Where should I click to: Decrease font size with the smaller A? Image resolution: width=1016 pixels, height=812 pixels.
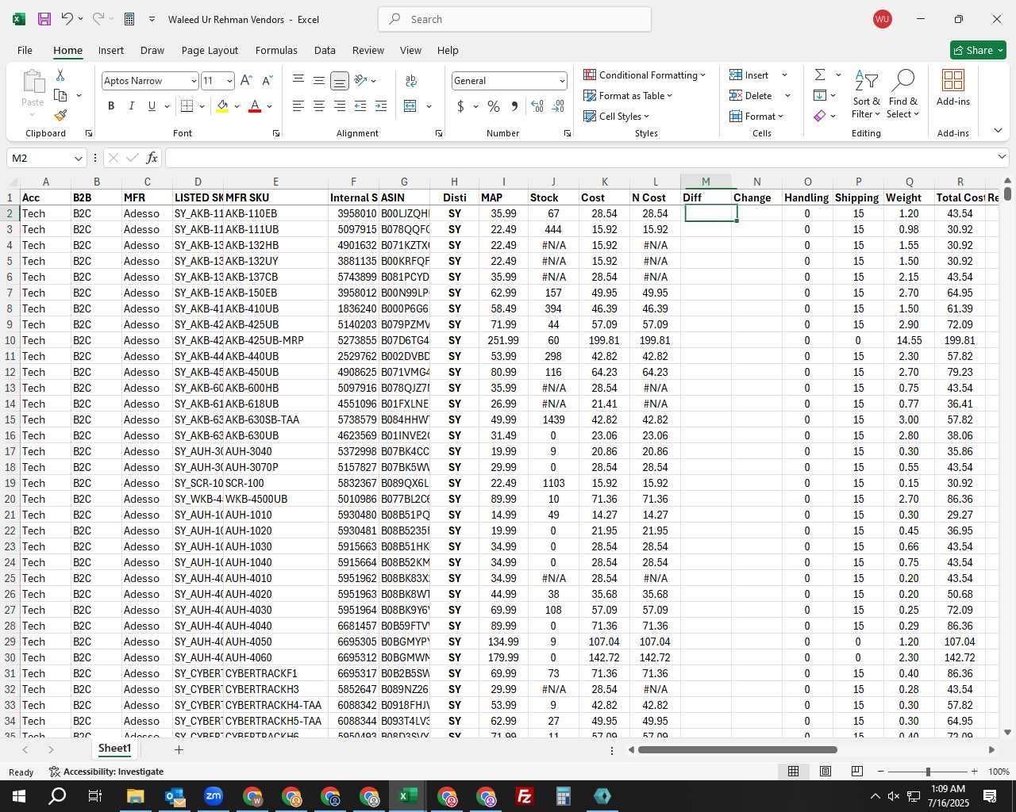click(267, 80)
